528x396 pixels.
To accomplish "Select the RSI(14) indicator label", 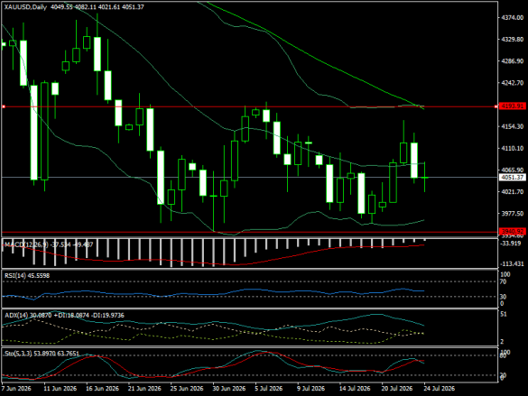I will click(x=14, y=275).
